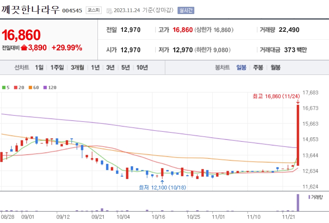Click the 하한가 9,080 text
Viewport: 329px width, 223px height.
[x=213, y=50]
